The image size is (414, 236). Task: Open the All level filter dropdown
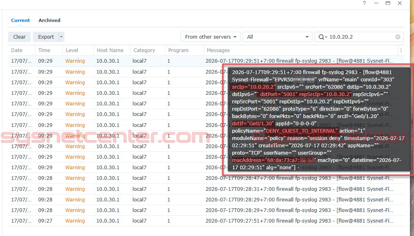click(277, 37)
